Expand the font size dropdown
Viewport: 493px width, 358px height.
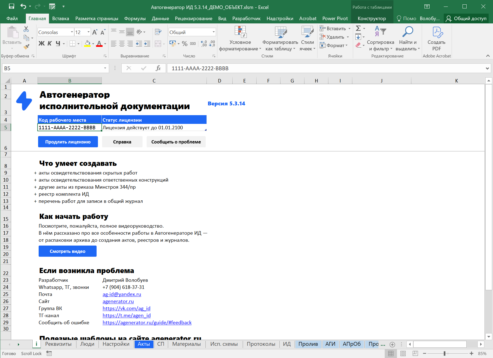coord(88,32)
